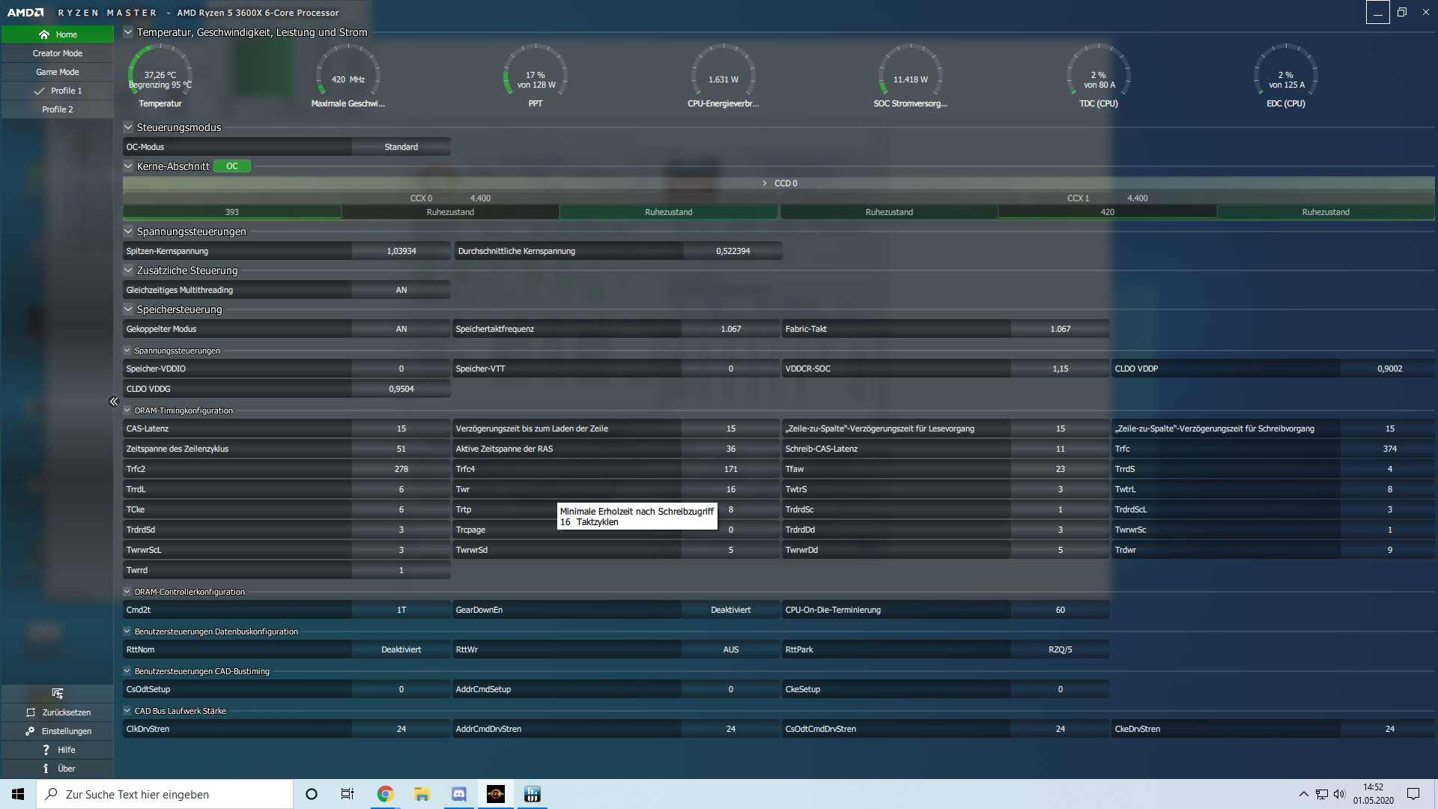1438x809 pixels.
Task: Click the view switch icon above Zurücksetzen
Action: pos(58,694)
